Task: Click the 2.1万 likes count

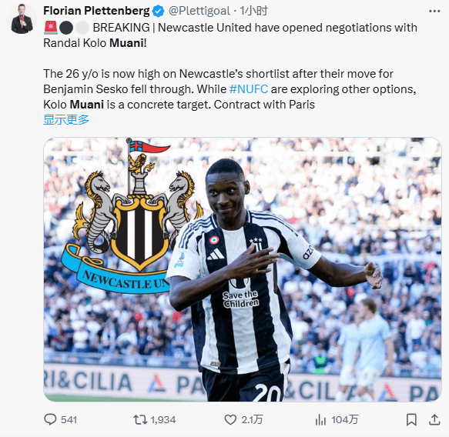Action: (252, 420)
